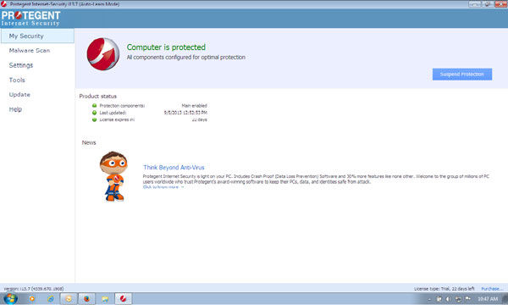Click green status dot beside Last updated

tap(94, 113)
